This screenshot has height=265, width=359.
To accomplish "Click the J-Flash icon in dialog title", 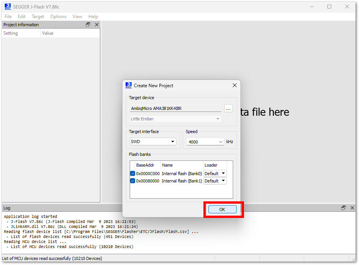I will (x=129, y=85).
